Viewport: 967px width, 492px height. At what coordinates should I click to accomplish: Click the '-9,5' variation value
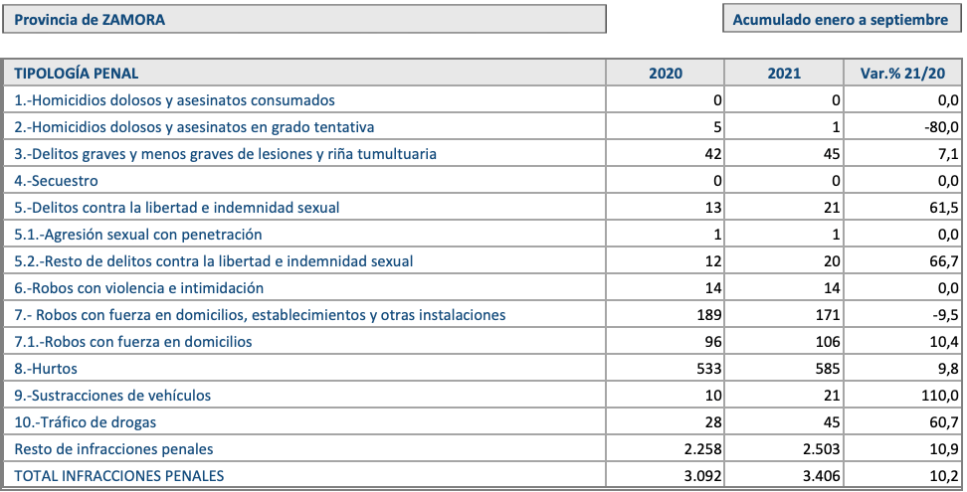click(945, 315)
